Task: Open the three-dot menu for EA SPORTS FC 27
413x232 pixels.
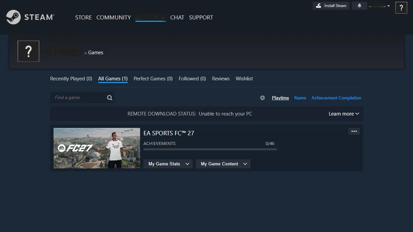Action: click(354, 131)
